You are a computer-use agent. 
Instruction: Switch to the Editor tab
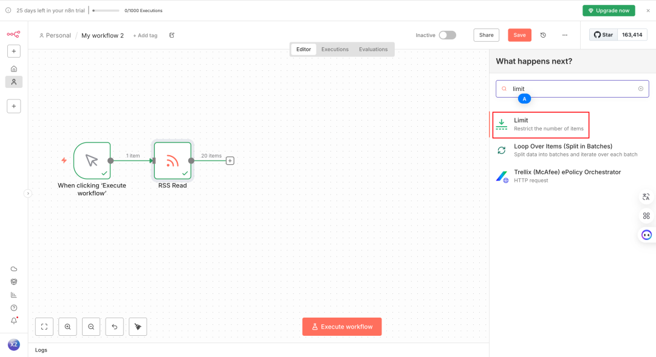coord(303,49)
